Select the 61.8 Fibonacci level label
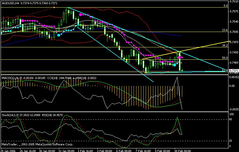The height and width of the screenshot is (152, 239). [x=225, y=70]
